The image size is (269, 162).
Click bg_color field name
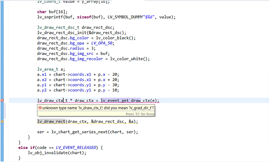coord(80,38)
